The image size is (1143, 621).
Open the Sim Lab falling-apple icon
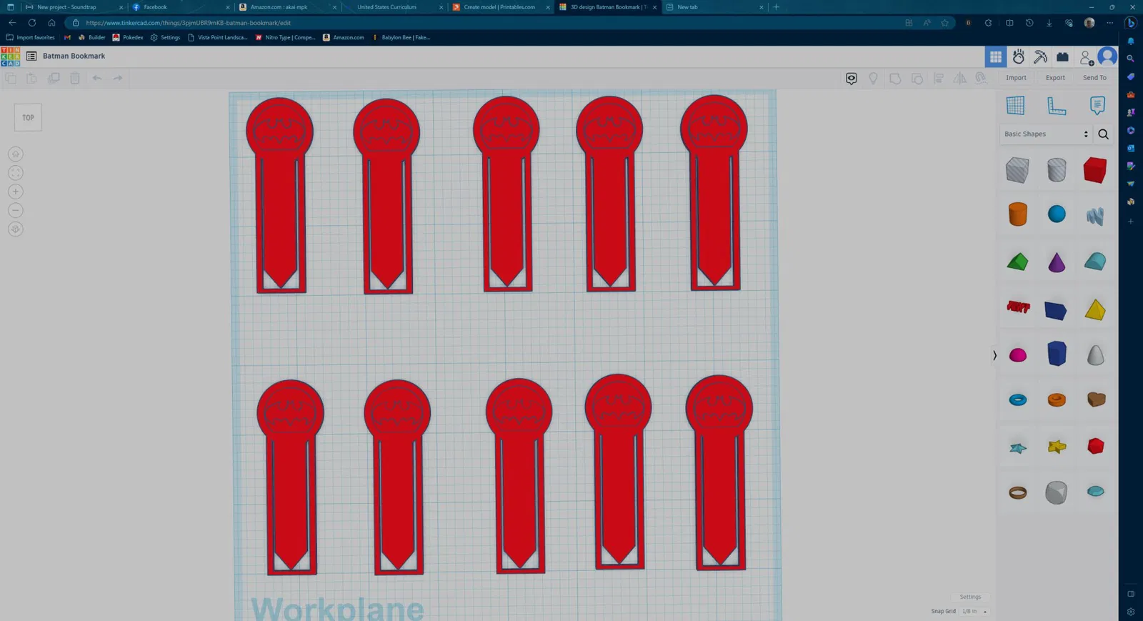[1018, 56]
